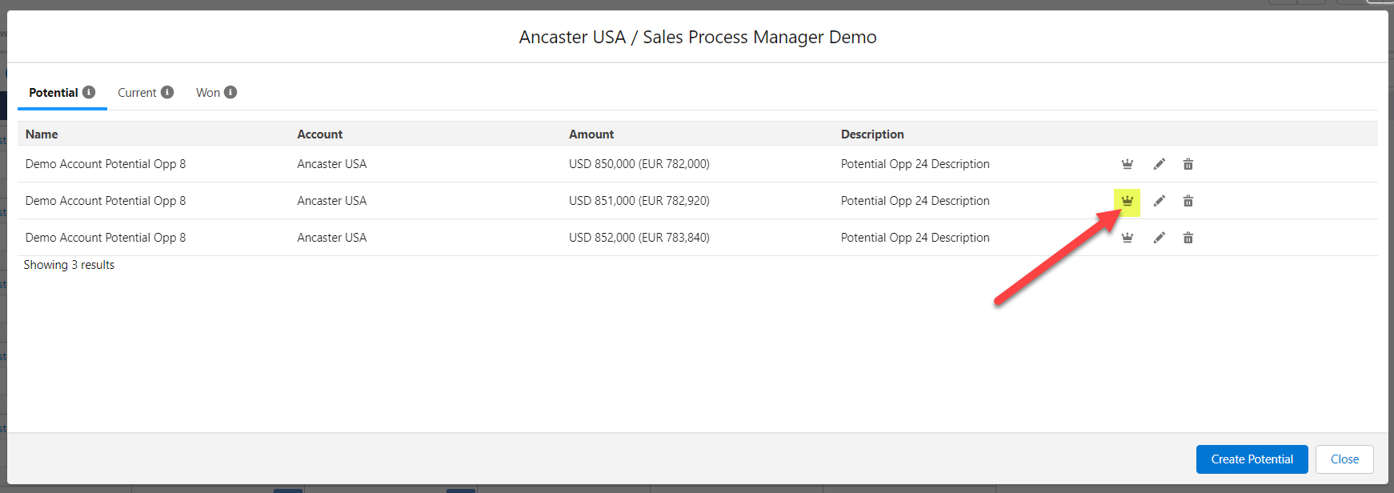This screenshot has height=493, width=1394.
Task: Switch to the Current tab
Action: (x=137, y=93)
